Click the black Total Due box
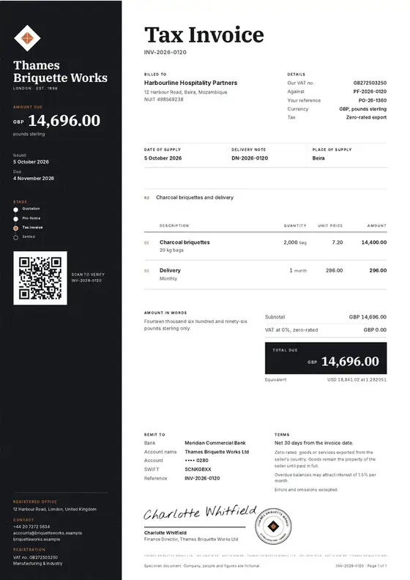The width and height of the screenshot is (410, 580). point(326,358)
